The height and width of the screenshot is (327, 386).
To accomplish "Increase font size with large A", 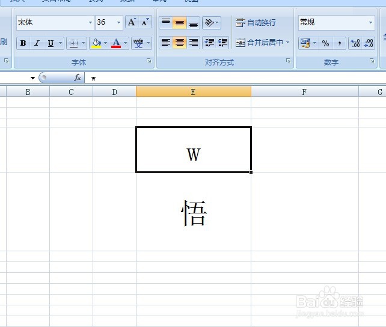I will pos(132,22).
